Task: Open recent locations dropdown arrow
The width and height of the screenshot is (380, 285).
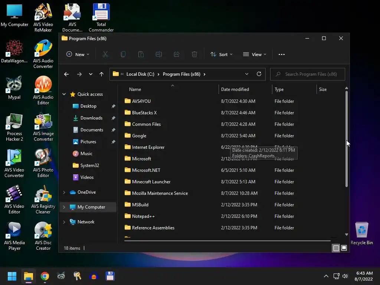Action: pos(91,74)
